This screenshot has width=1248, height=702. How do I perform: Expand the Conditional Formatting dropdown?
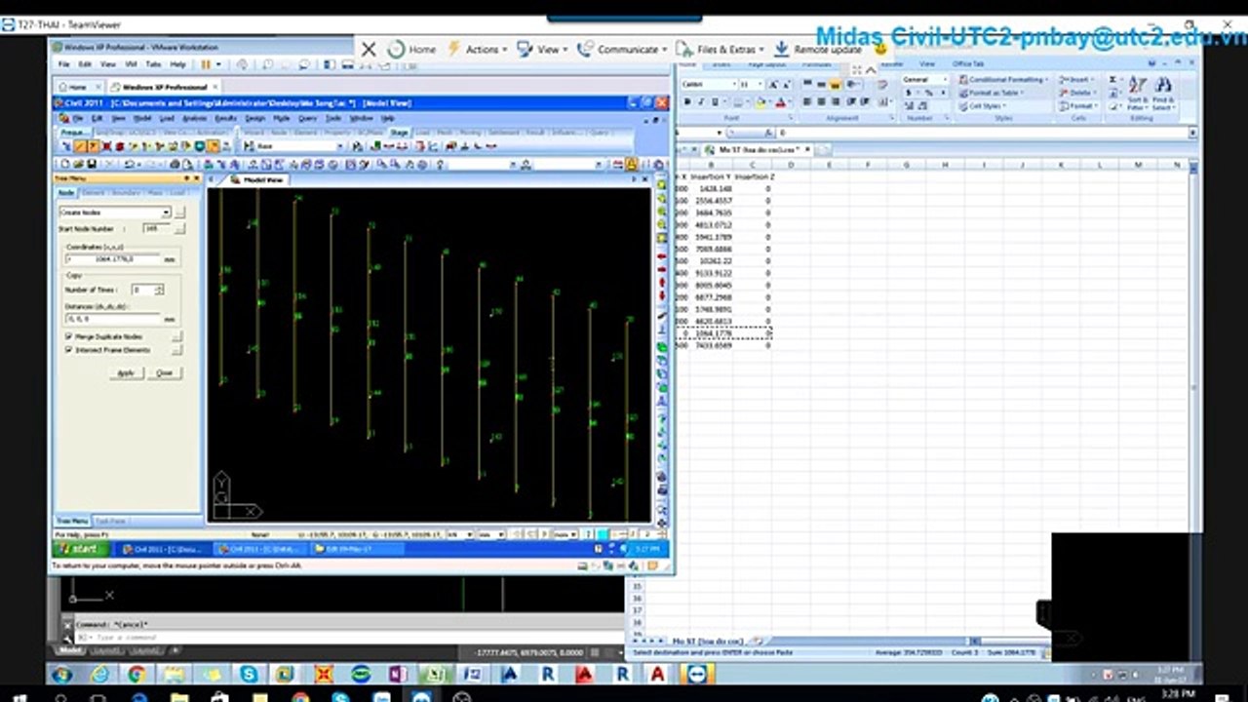(1007, 79)
